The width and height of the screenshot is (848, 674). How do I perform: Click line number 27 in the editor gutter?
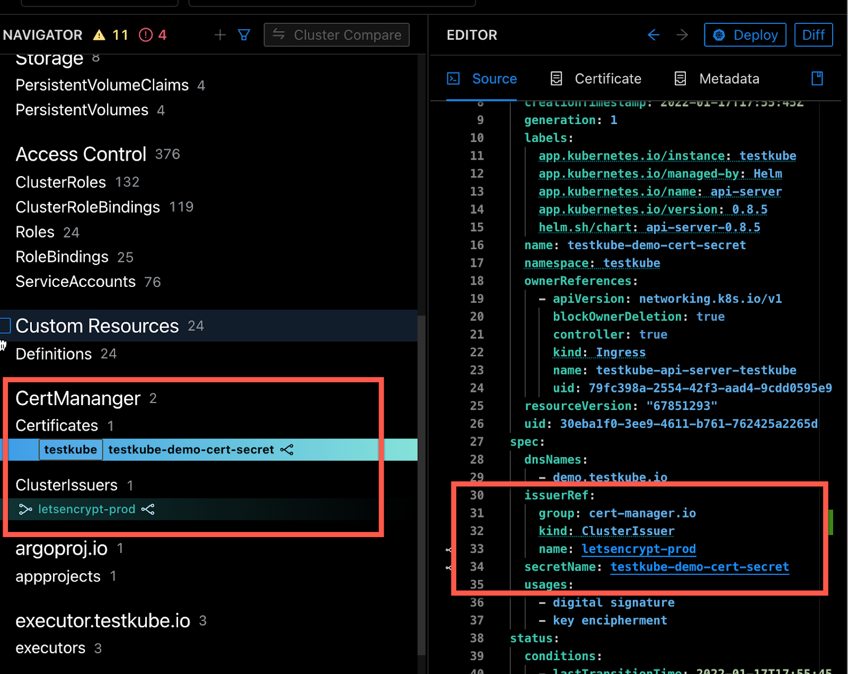pyautogui.click(x=476, y=442)
